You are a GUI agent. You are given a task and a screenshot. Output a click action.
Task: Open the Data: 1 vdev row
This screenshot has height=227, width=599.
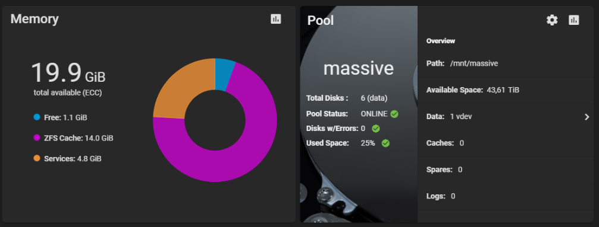tap(506, 117)
